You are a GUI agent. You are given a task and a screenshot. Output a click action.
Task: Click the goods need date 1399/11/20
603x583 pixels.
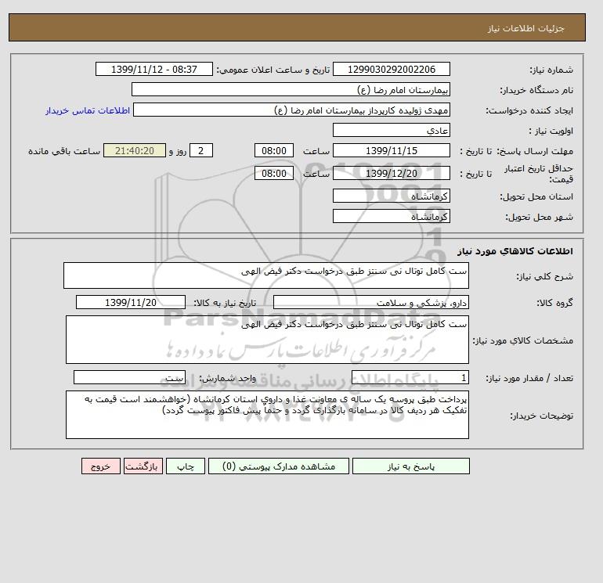point(131,302)
